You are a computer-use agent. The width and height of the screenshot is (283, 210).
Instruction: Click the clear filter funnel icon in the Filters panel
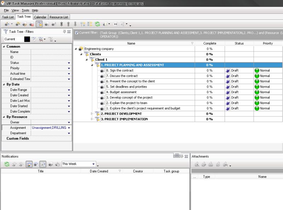[51, 39]
